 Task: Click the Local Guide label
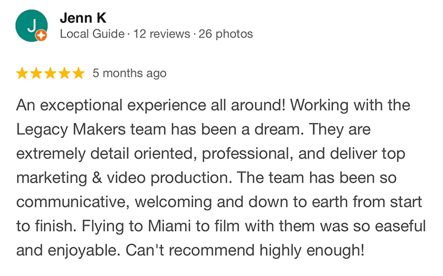[x=92, y=34]
